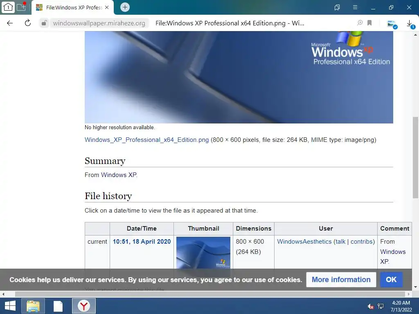Open the downloads arrow icon

[410, 24]
